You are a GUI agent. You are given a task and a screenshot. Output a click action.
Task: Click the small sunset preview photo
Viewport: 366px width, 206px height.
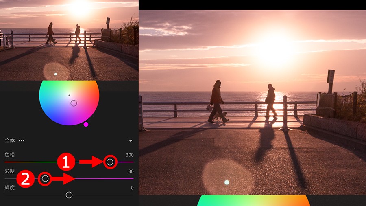[69, 40]
